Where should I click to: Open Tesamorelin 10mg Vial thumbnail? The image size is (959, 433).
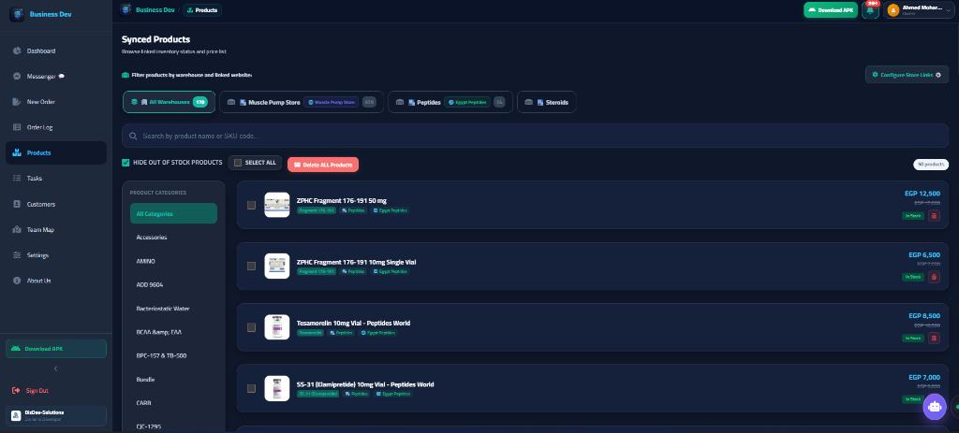coord(277,327)
